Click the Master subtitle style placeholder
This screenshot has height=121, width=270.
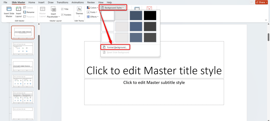pyautogui.click(x=154, y=92)
